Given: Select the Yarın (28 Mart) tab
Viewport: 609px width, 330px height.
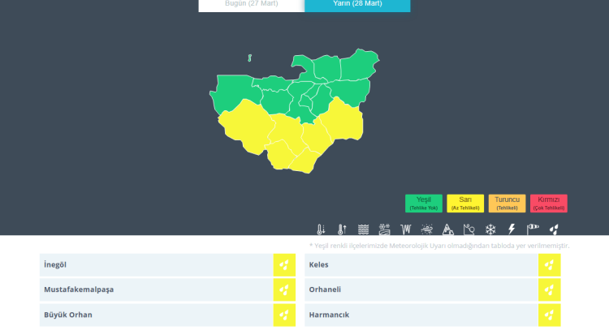Looking at the screenshot, I should 357,4.
